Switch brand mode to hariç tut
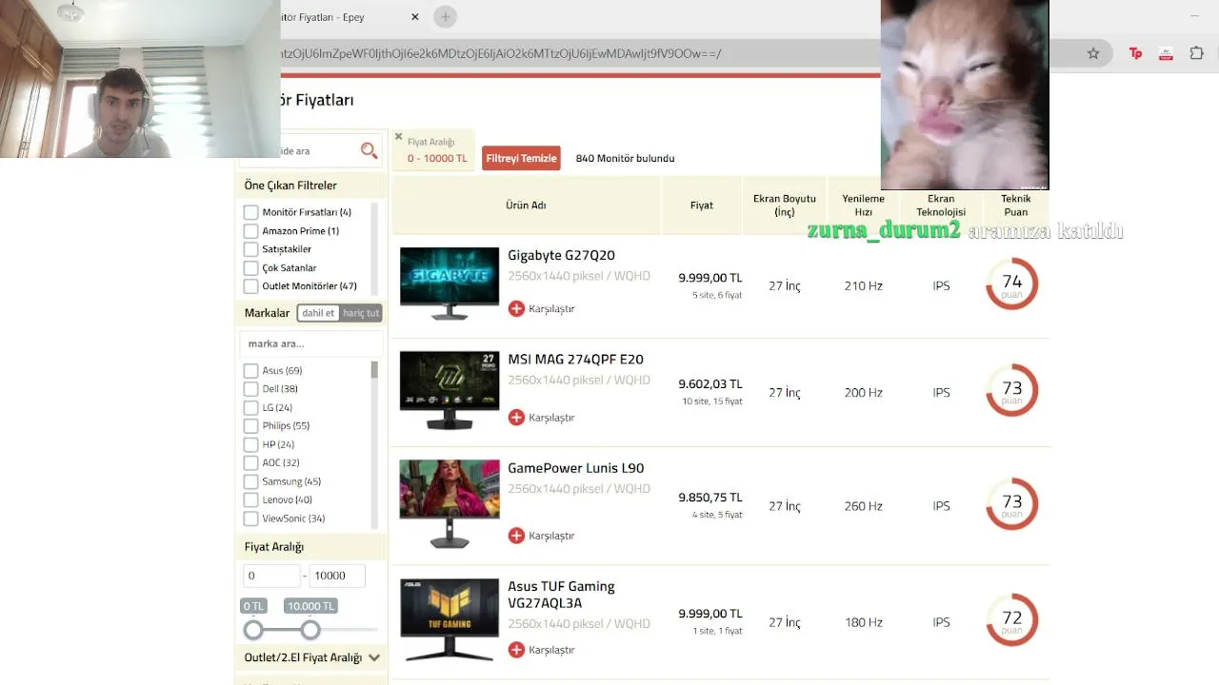Viewport: 1219px width, 685px height. pyautogui.click(x=360, y=313)
